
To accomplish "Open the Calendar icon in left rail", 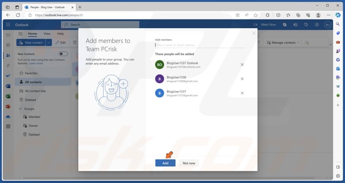I will coord(8,45).
